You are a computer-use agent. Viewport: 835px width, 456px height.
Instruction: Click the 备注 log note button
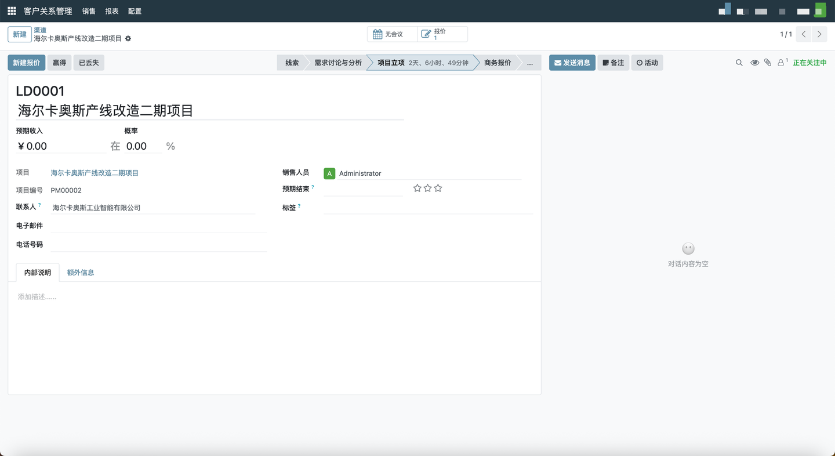point(613,63)
